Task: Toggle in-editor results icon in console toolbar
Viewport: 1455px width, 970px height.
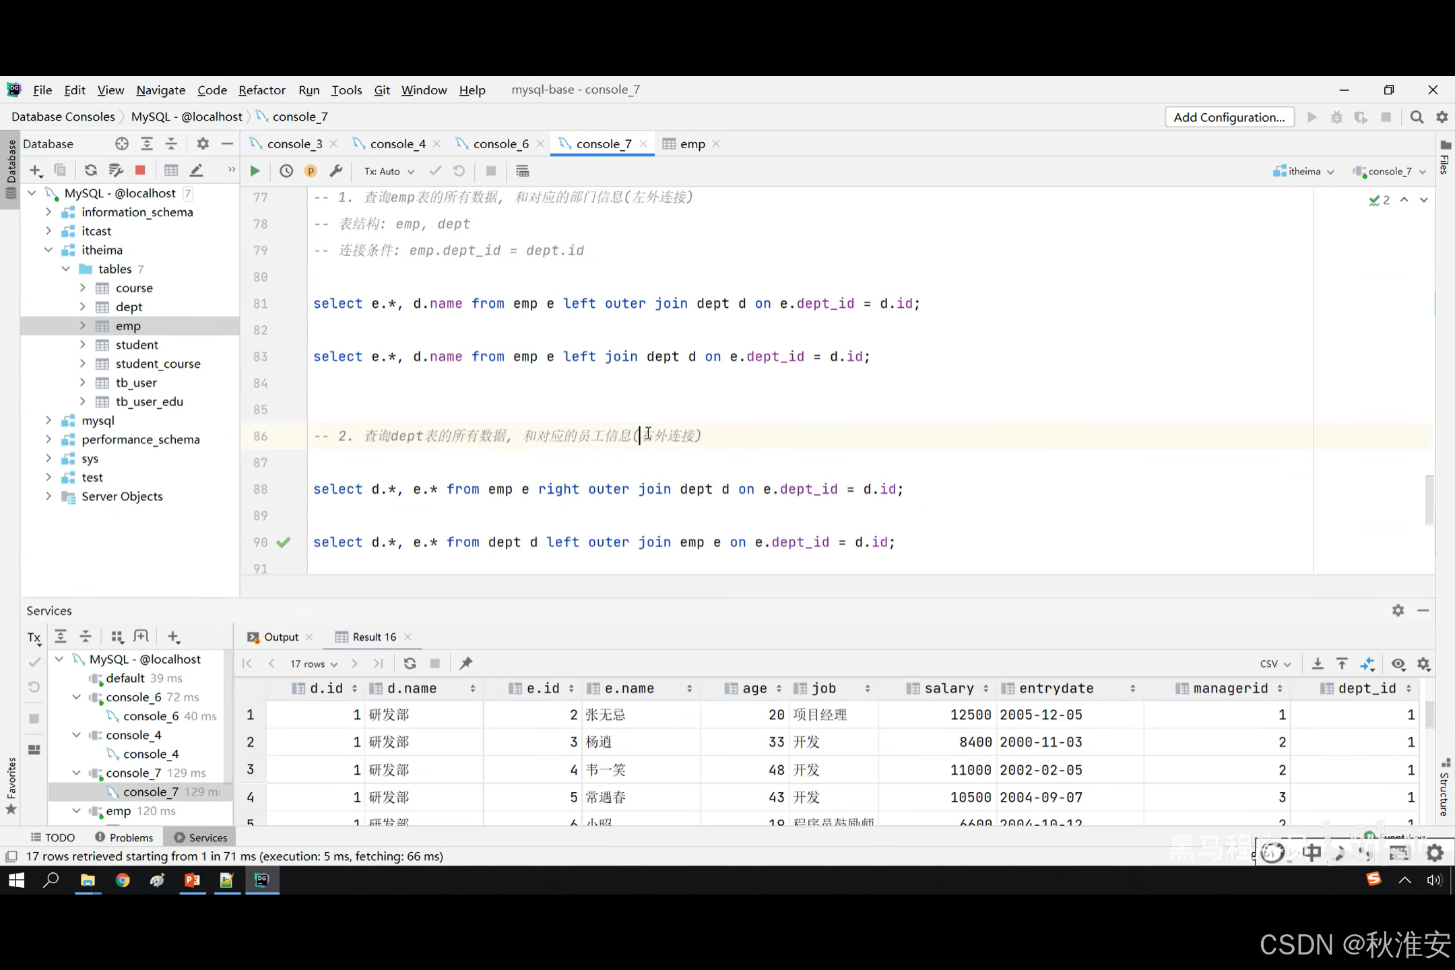Action: (x=522, y=171)
